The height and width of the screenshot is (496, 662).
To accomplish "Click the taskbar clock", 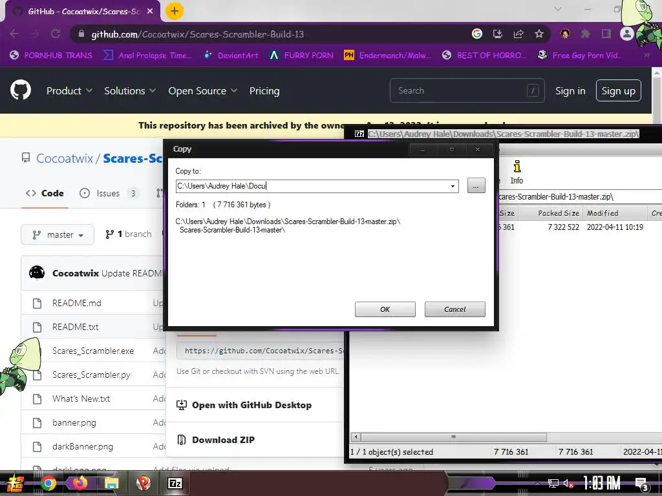I will point(602,483).
